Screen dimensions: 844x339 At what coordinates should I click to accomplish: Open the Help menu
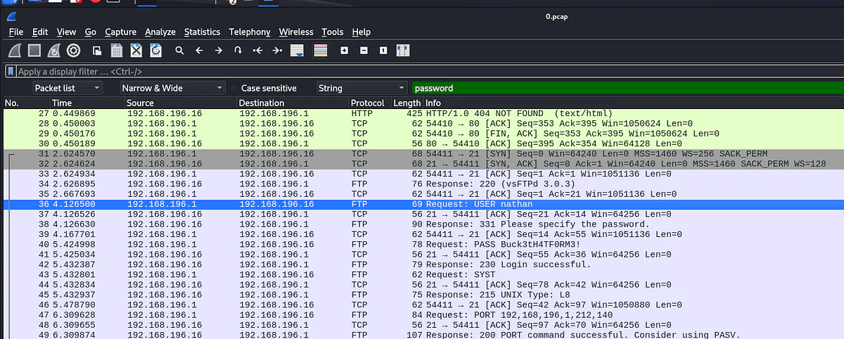pyautogui.click(x=361, y=32)
